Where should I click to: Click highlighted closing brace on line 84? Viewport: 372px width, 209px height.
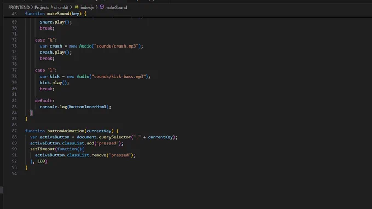[x=31, y=113]
